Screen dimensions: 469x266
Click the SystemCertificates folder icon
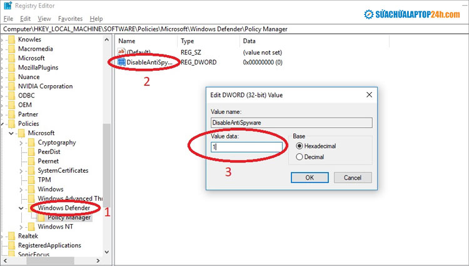click(x=31, y=170)
